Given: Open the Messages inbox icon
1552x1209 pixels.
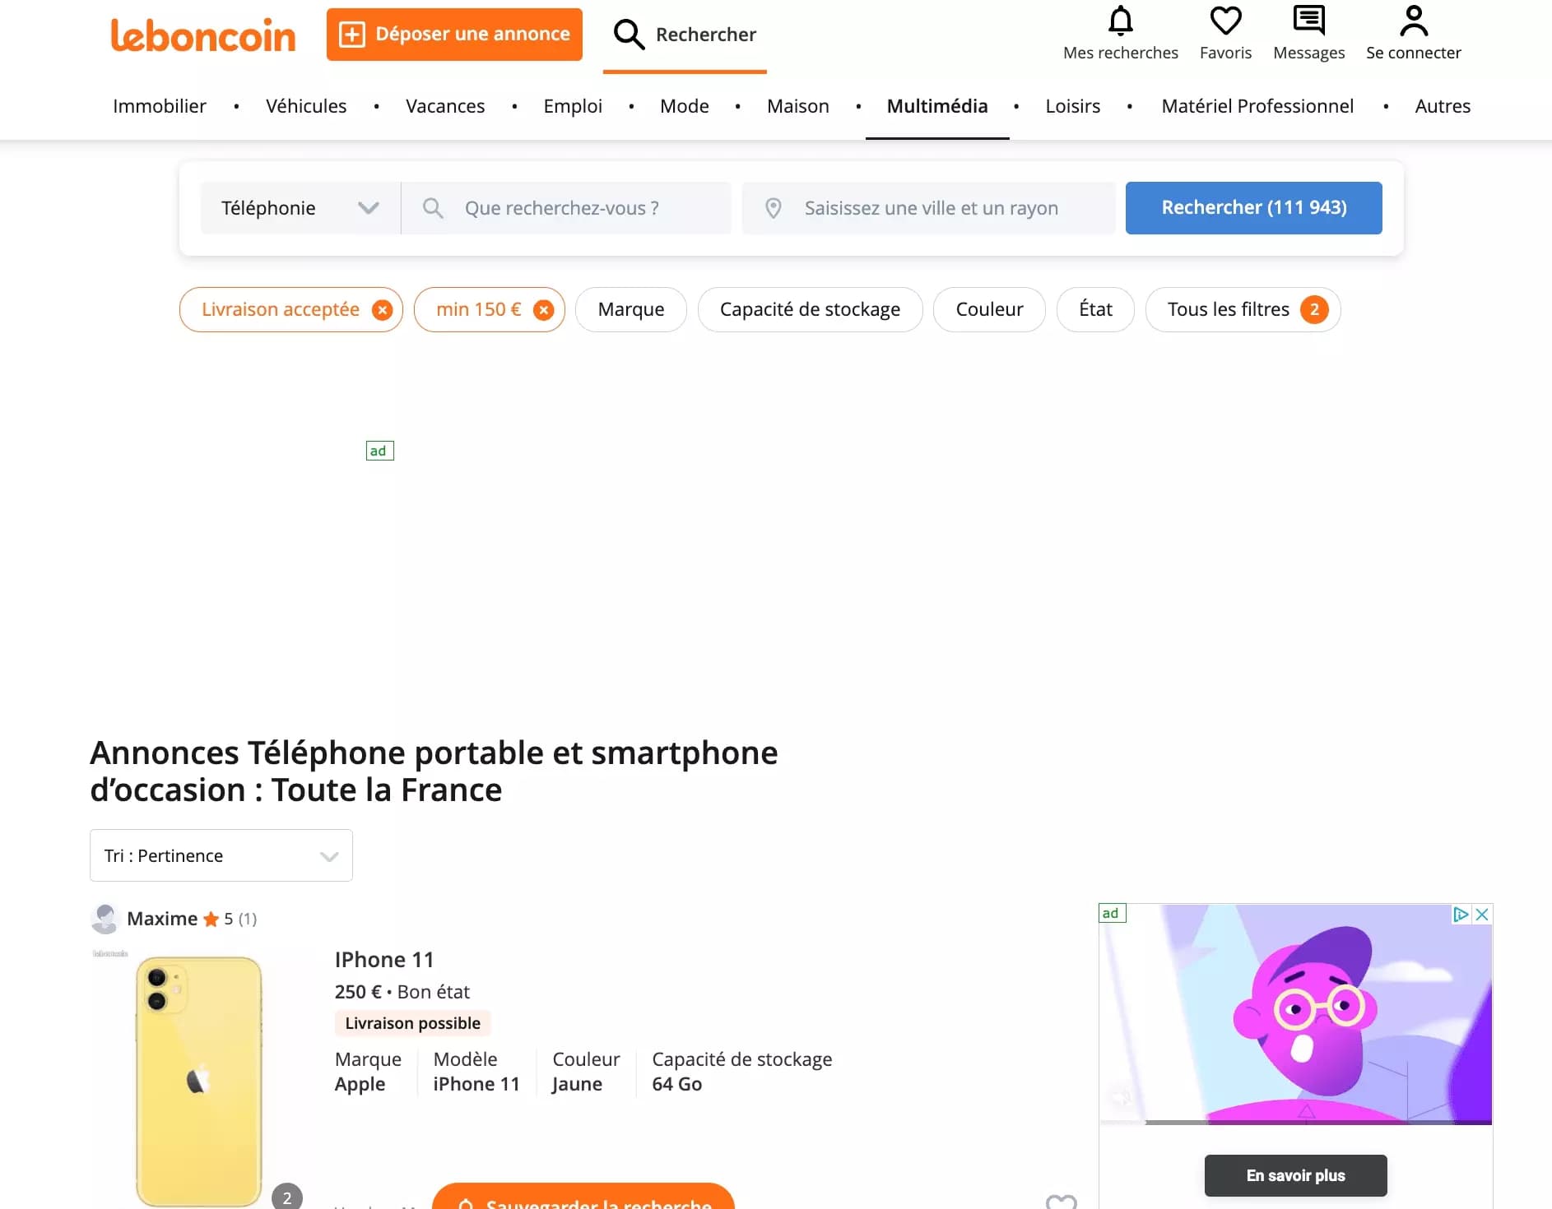Looking at the screenshot, I should pos(1308,22).
